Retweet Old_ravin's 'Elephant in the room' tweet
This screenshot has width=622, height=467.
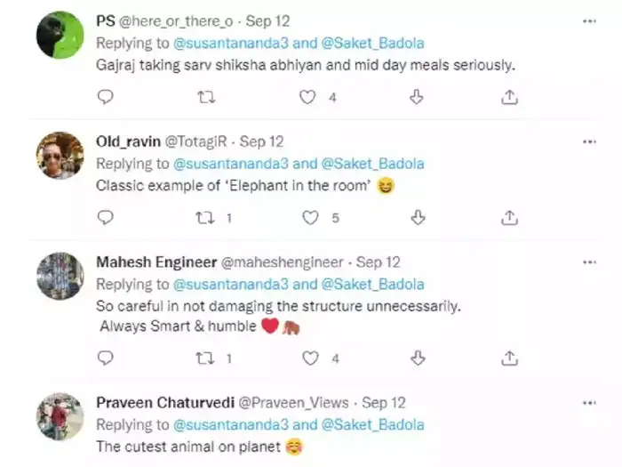tap(206, 217)
